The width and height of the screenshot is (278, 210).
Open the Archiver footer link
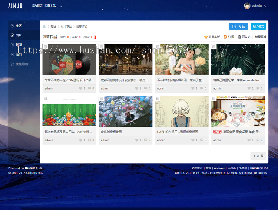tap(219, 168)
